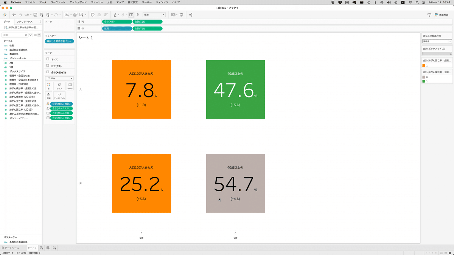This screenshot has height=255, width=454.
Task: Click the 合計(ボックスサ.. size pill in marks
Action: point(61,108)
